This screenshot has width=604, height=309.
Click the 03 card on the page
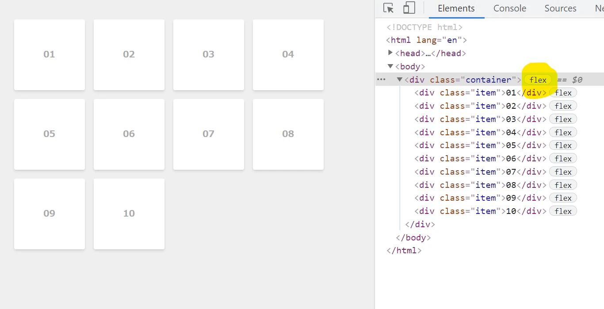click(209, 55)
